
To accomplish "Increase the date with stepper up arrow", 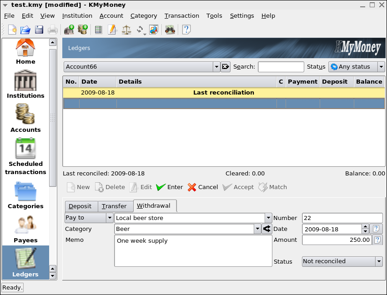I will [365, 227].
